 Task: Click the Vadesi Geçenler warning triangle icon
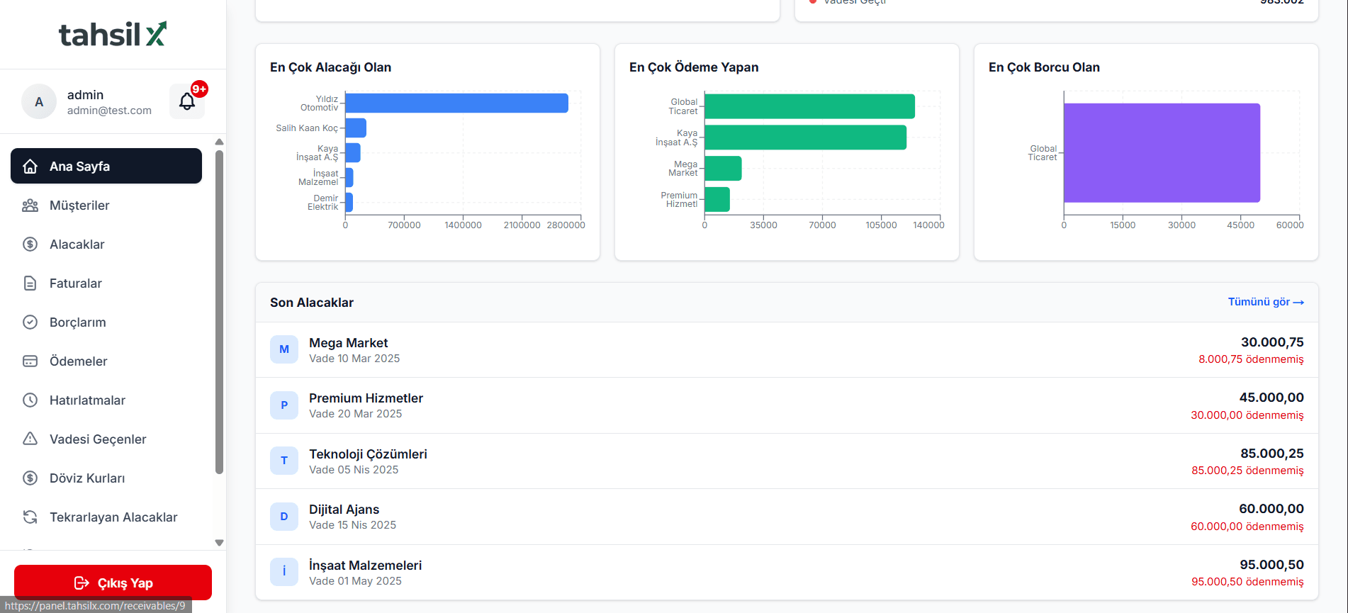point(30,439)
